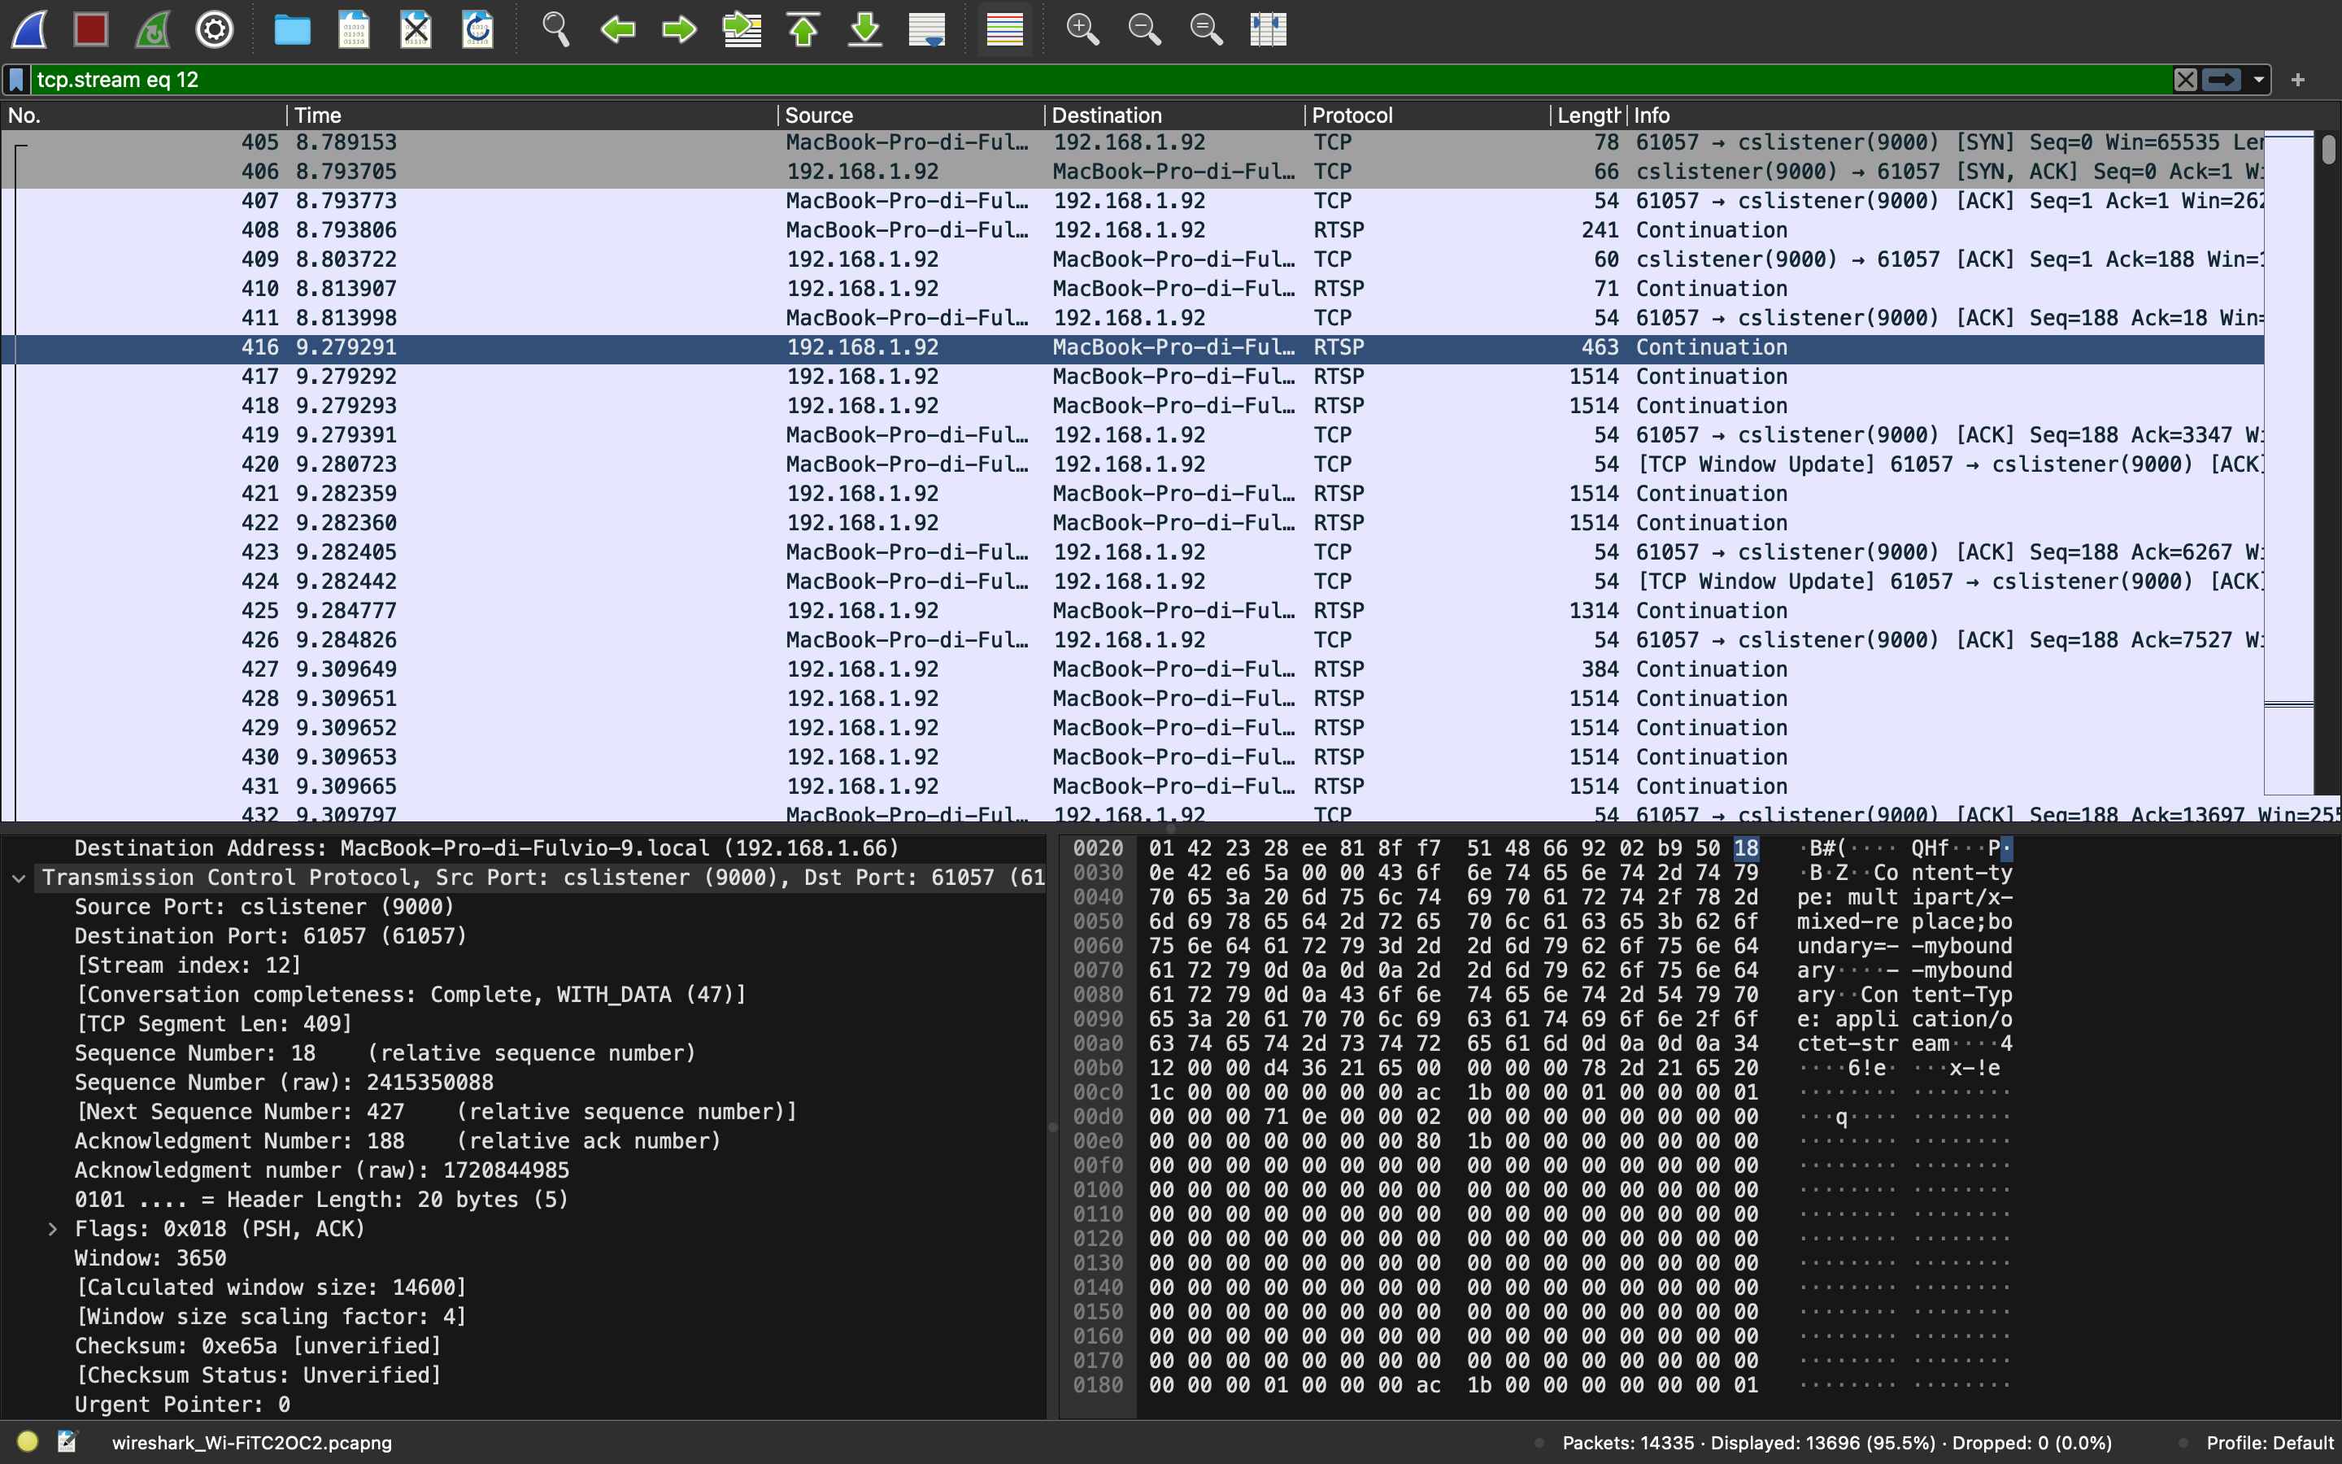2342x1464 pixels.
Task: Reload this capture file
Action: 477,29
